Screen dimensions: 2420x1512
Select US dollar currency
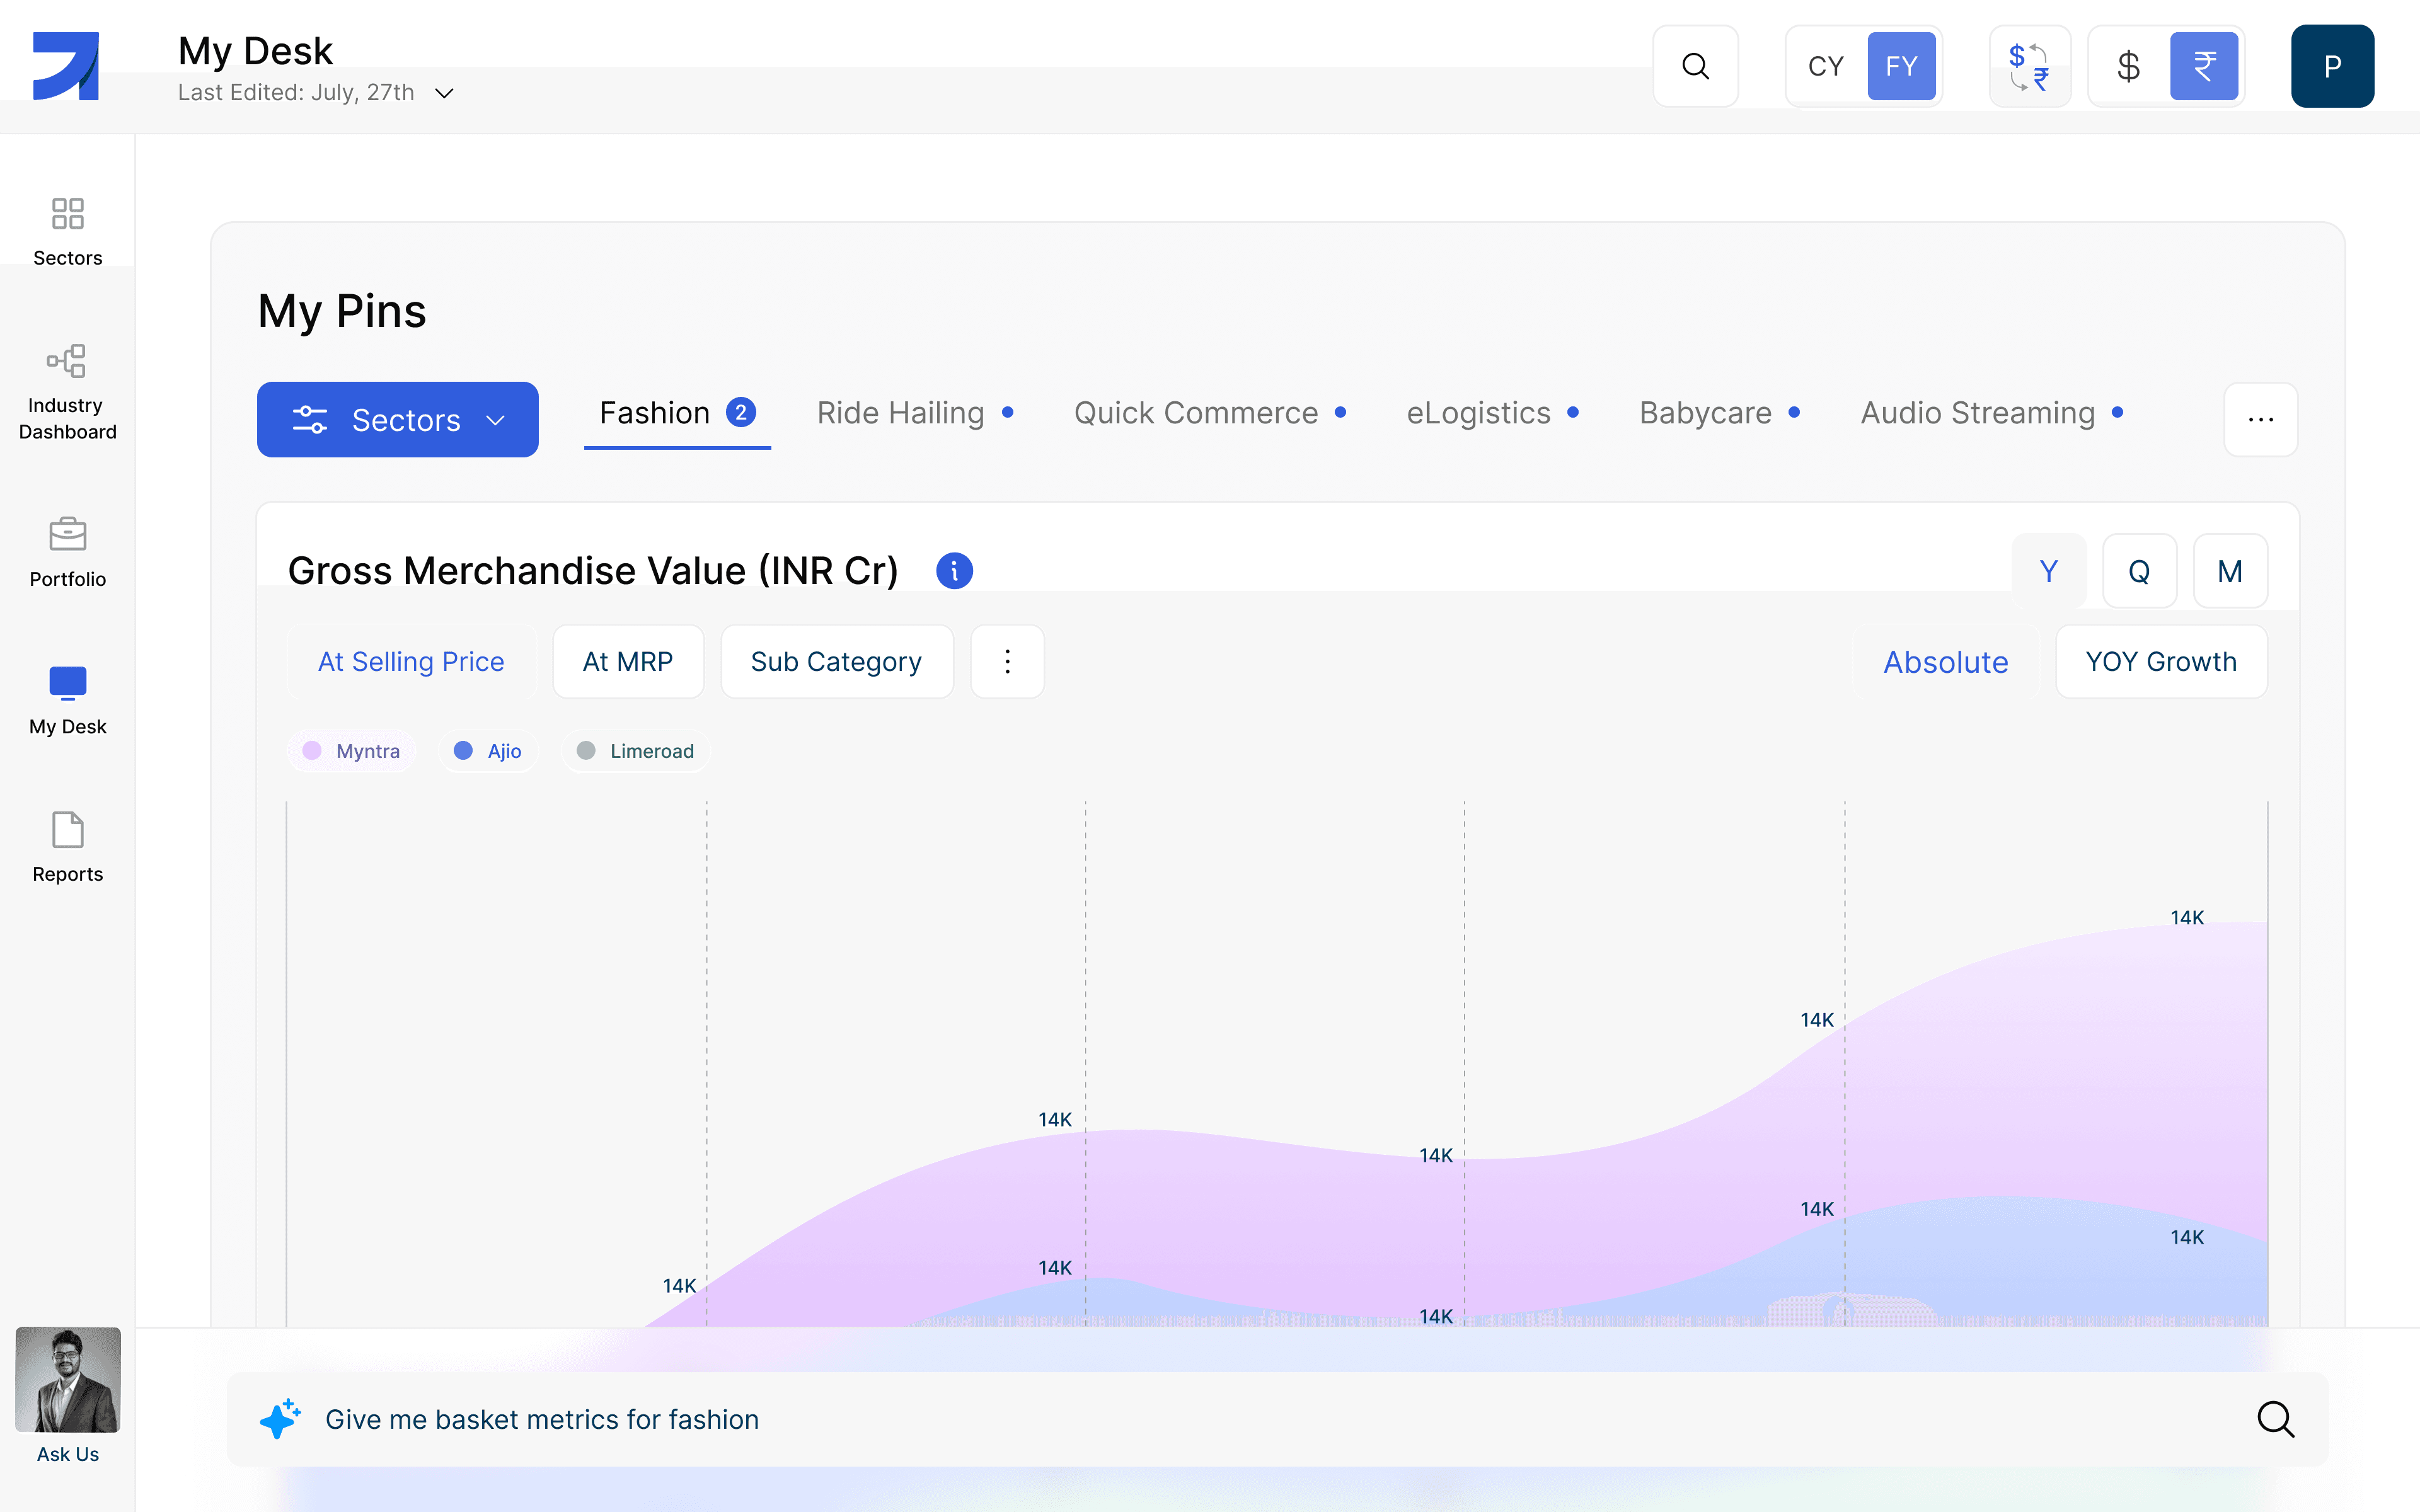click(x=2128, y=66)
